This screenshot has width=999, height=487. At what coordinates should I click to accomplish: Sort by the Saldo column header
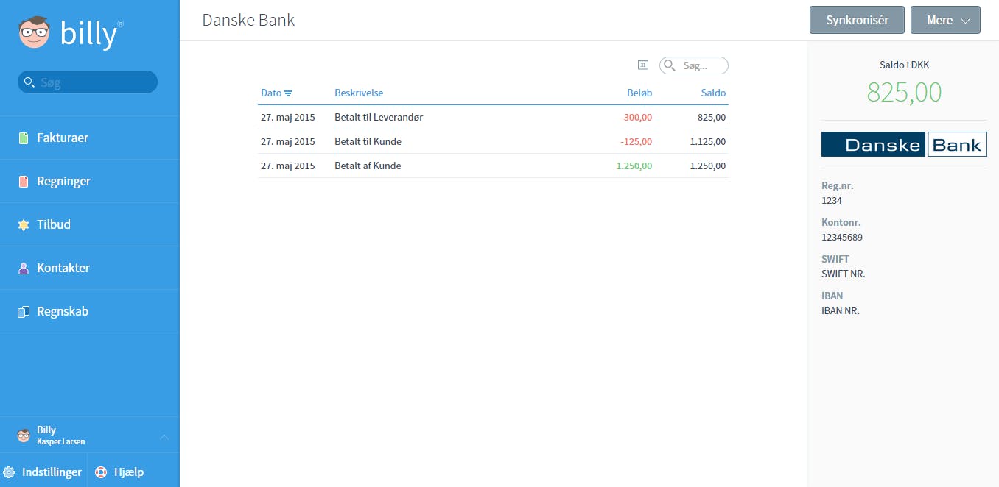tap(713, 93)
